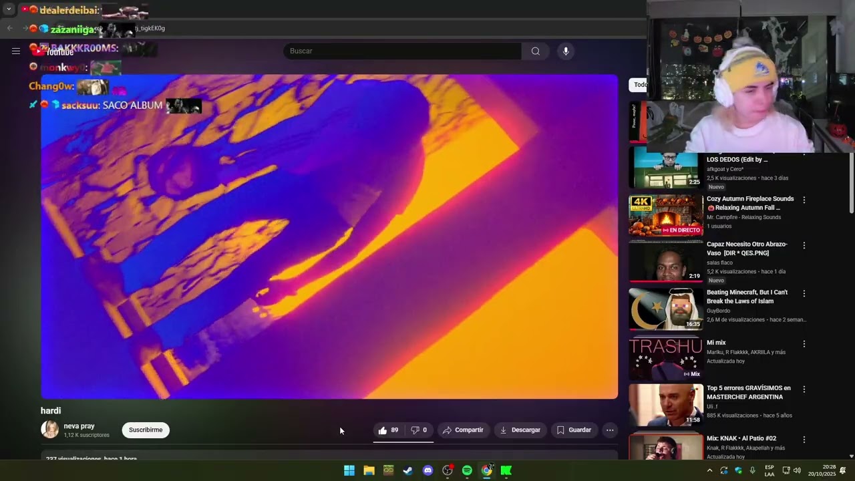Click the search magnifier button
This screenshot has width=855, height=481.
536,51
